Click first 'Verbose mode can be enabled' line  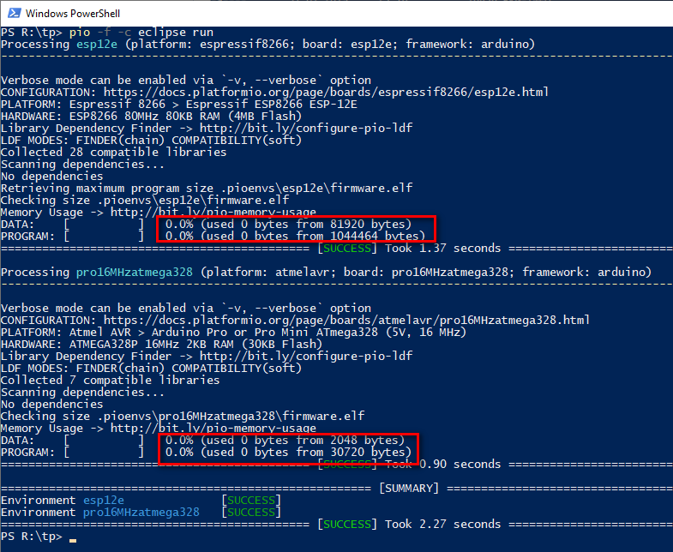pos(186,81)
